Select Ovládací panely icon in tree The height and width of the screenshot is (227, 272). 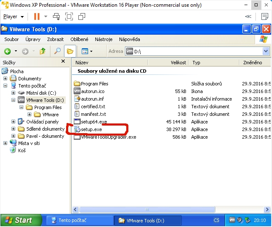(21, 121)
